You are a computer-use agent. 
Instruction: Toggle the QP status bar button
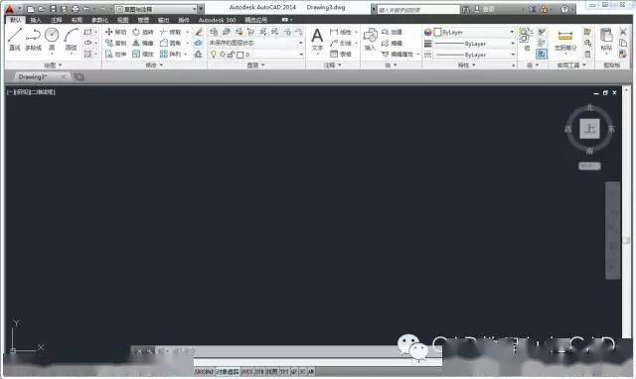[x=294, y=371]
